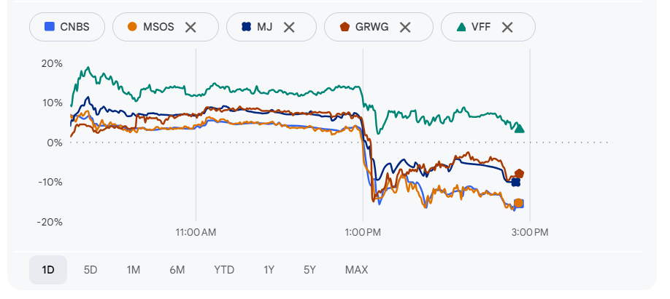
Task: Select the YTD range tab
Action: (224, 270)
